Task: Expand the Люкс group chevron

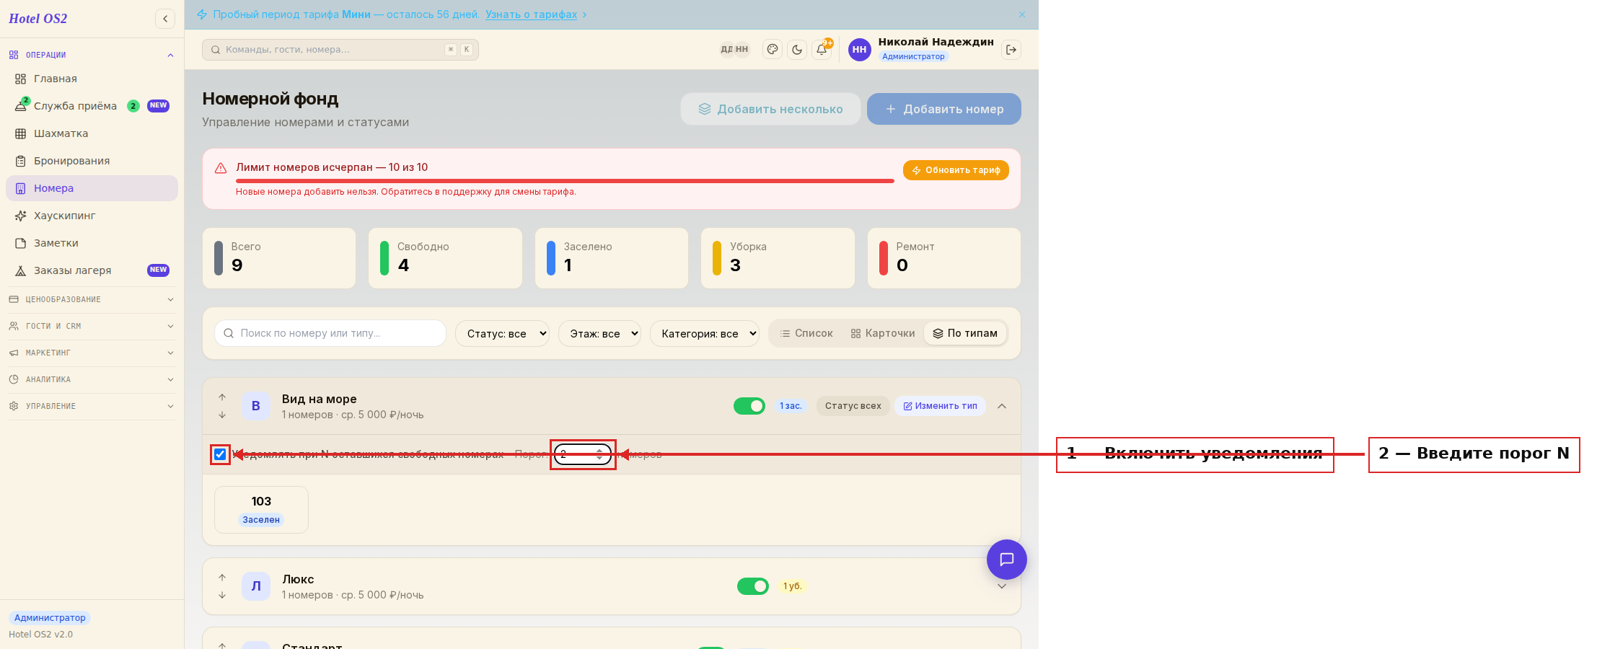Action: [x=1002, y=586]
